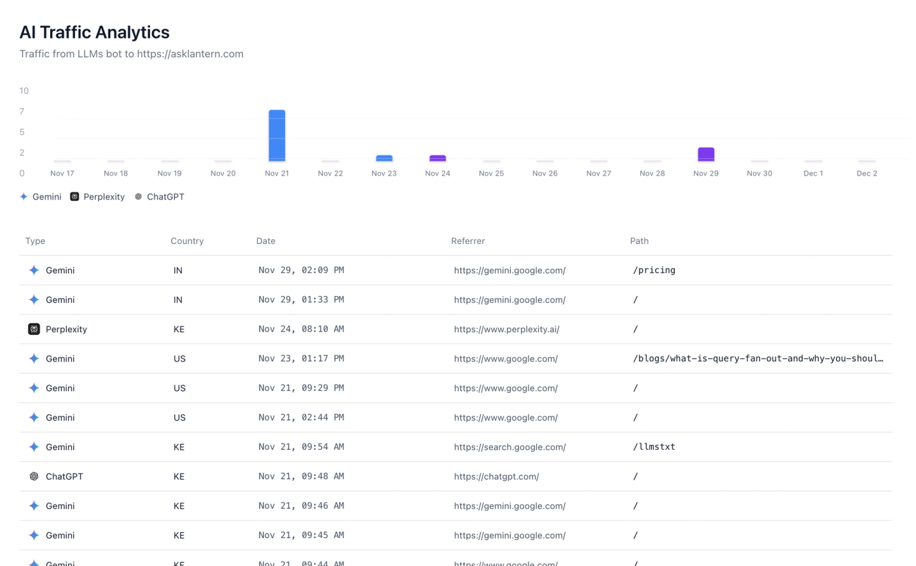Select the purple Nov 29 bar in the chart
This screenshot has width=916, height=566.
click(x=706, y=154)
